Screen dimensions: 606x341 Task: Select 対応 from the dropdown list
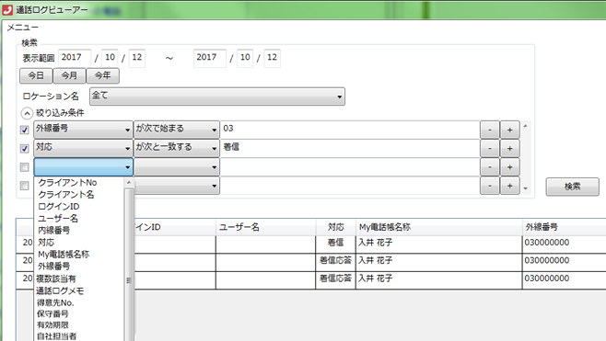[x=46, y=243]
